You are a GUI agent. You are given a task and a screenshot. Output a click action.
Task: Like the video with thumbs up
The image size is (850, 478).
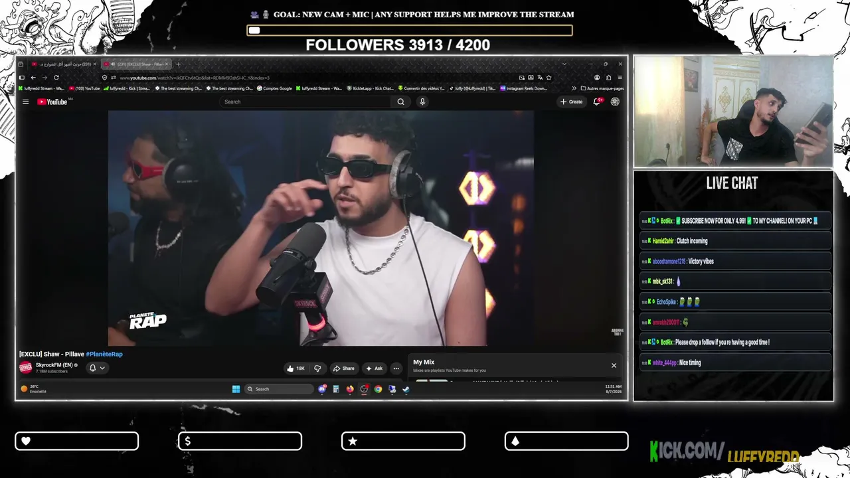296,368
